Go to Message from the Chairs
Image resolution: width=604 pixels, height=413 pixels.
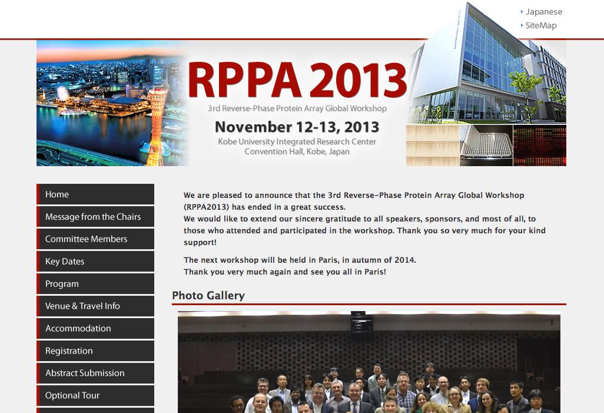tap(95, 217)
